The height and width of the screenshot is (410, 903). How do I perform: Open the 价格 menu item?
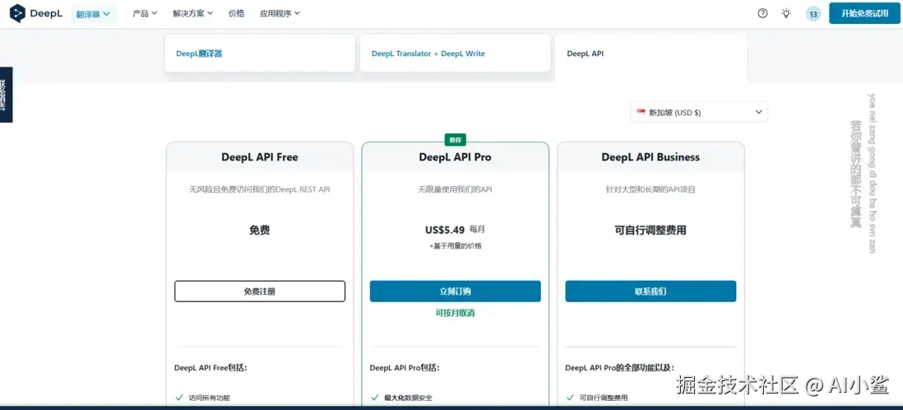pyautogui.click(x=236, y=13)
